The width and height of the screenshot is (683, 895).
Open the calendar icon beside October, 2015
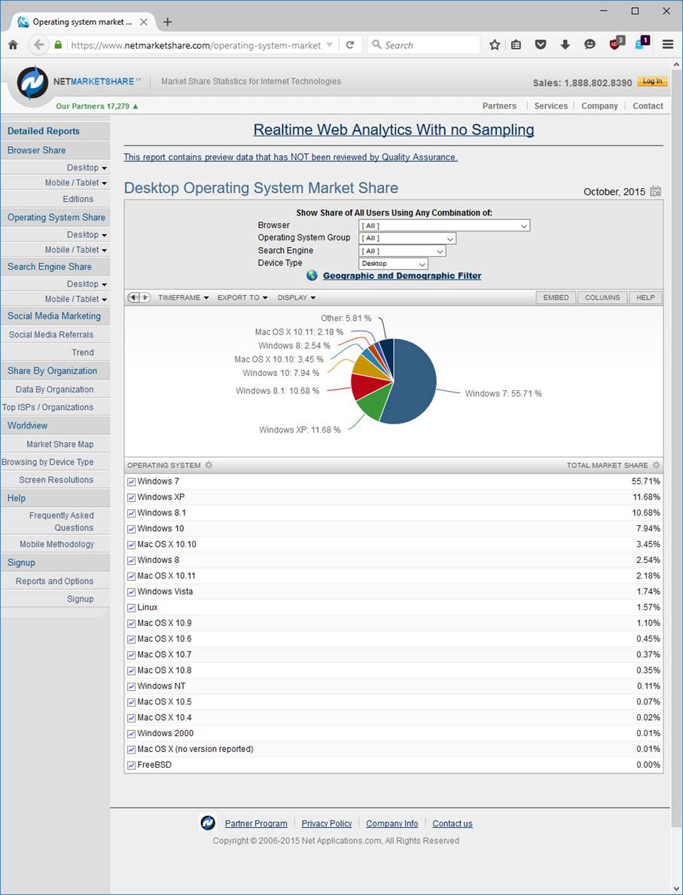coord(656,191)
